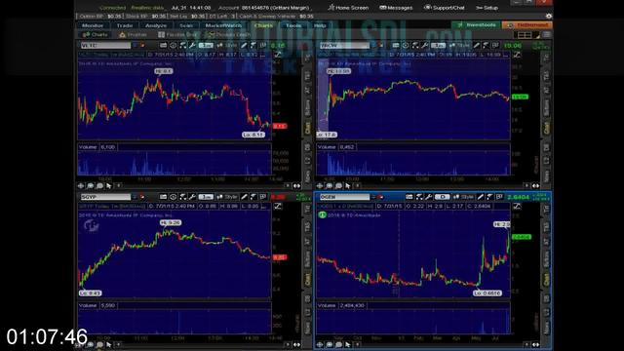Open the Setup menu
The image size is (624, 351).
[x=487, y=8]
